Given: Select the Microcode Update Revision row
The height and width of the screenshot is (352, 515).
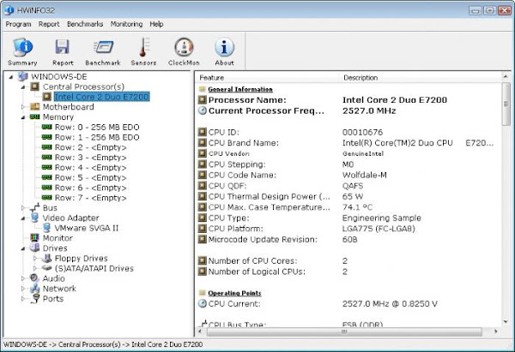Looking at the screenshot, I should coord(349,239).
